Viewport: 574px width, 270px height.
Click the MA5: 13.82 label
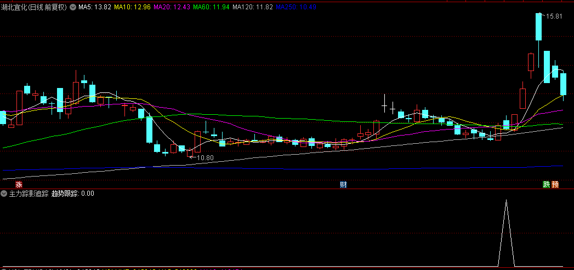tap(94, 7)
